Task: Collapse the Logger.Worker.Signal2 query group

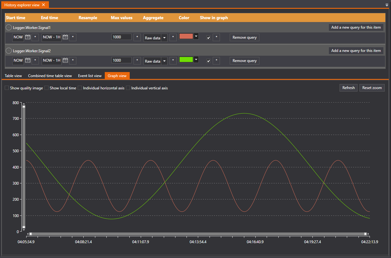Action: coord(9,51)
